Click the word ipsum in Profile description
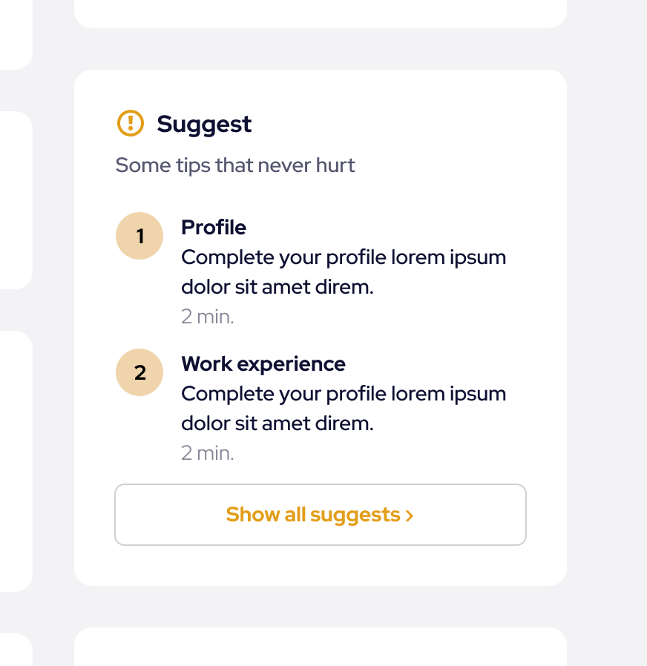This screenshot has height=666, width=647. point(478,257)
